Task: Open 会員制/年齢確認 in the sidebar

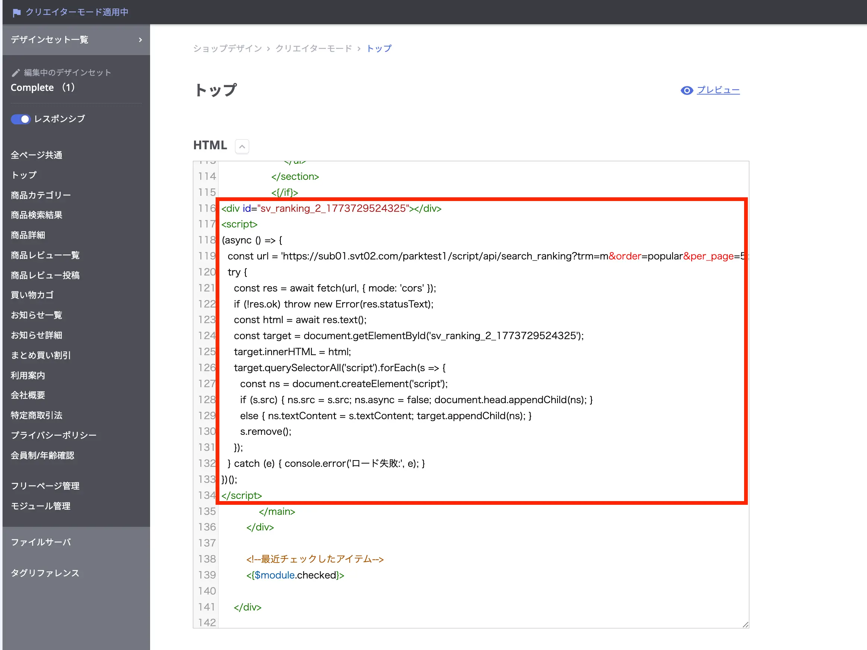Action: point(42,456)
